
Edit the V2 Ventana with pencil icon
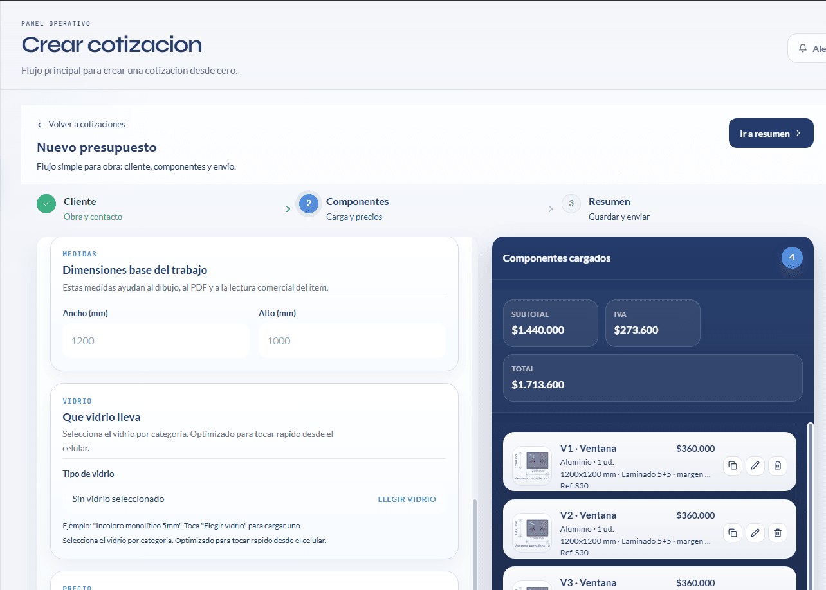coord(755,533)
